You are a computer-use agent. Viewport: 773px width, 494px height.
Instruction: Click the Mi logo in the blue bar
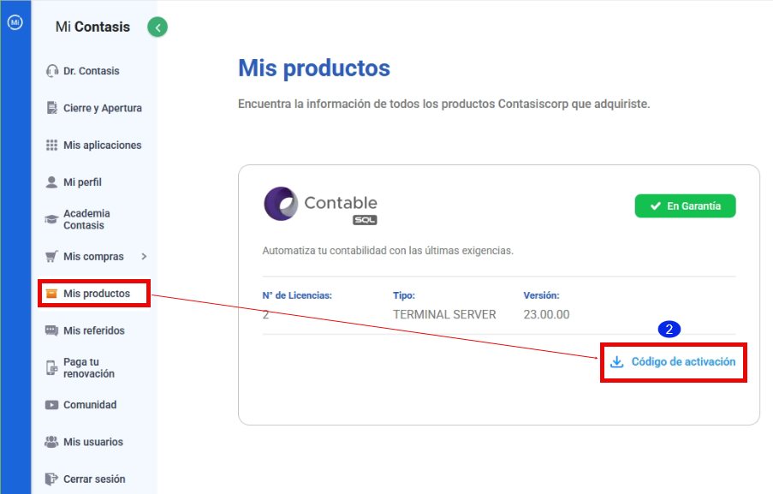tap(15, 22)
